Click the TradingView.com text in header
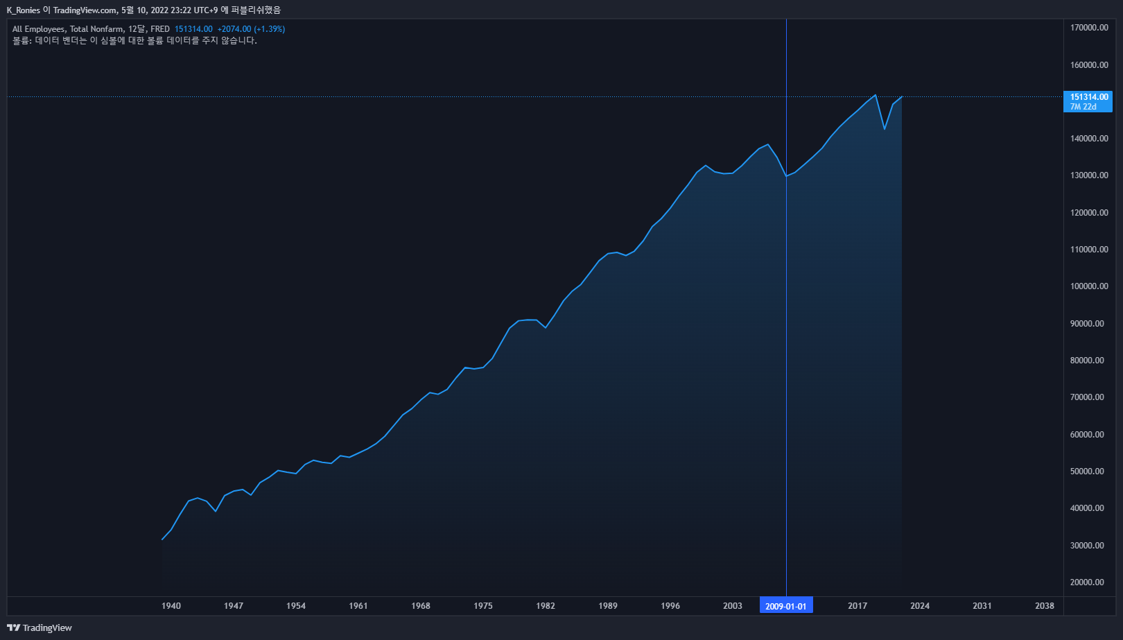This screenshot has width=1123, height=640. pyautogui.click(x=85, y=10)
